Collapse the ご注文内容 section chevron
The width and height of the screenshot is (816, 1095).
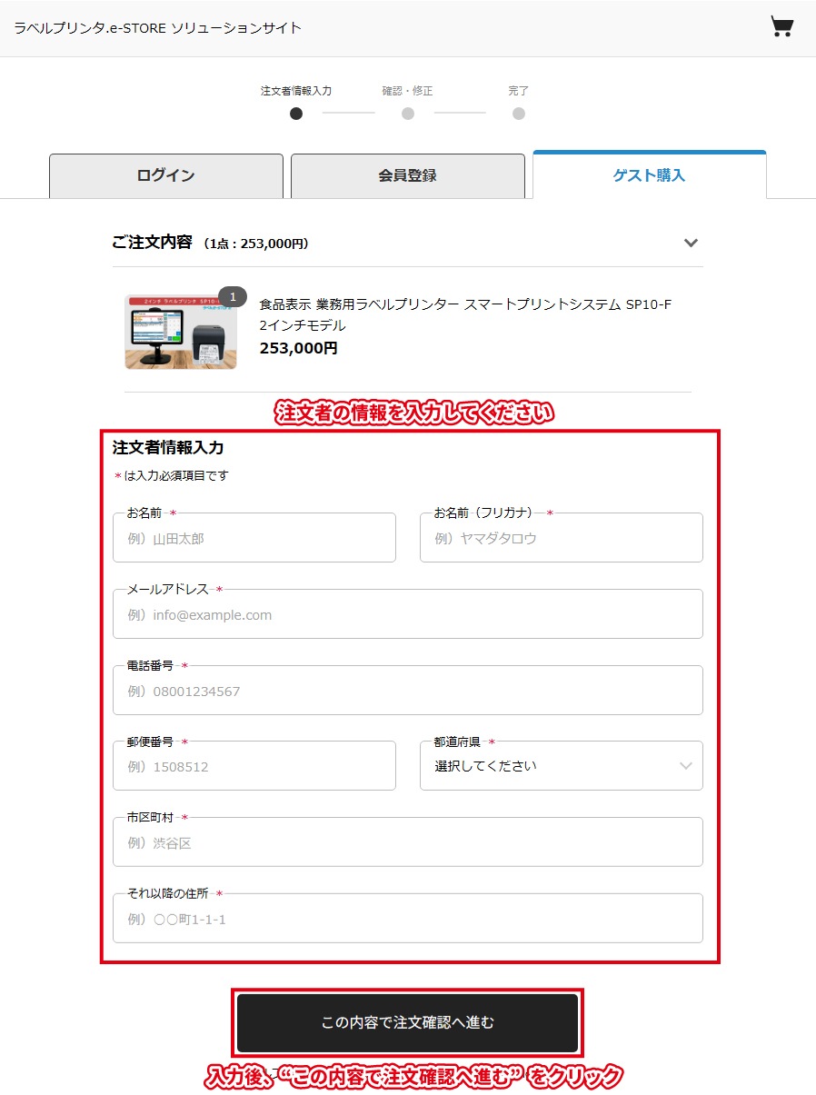[692, 243]
